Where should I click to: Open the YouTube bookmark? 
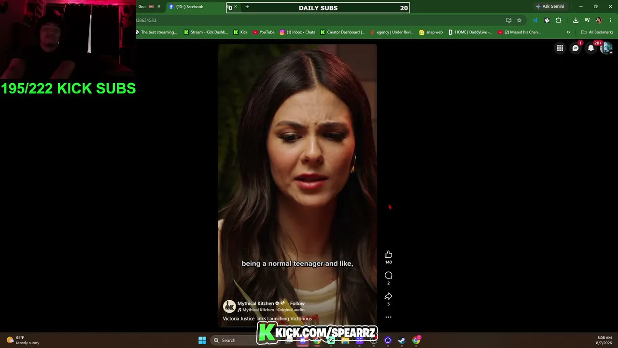(264, 32)
